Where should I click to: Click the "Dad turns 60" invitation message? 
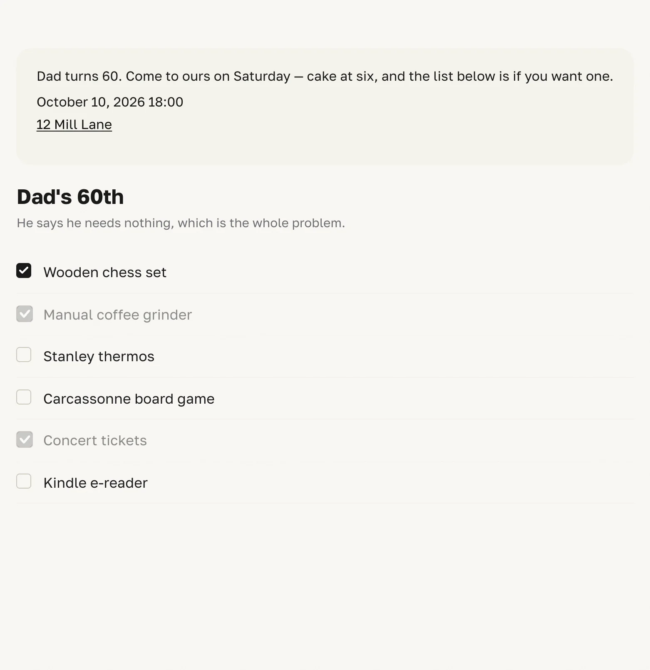click(x=325, y=76)
